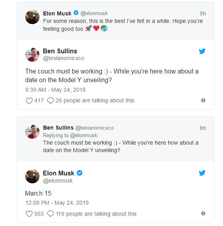Like Elon Musk's March 15 tweet

[29, 214]
